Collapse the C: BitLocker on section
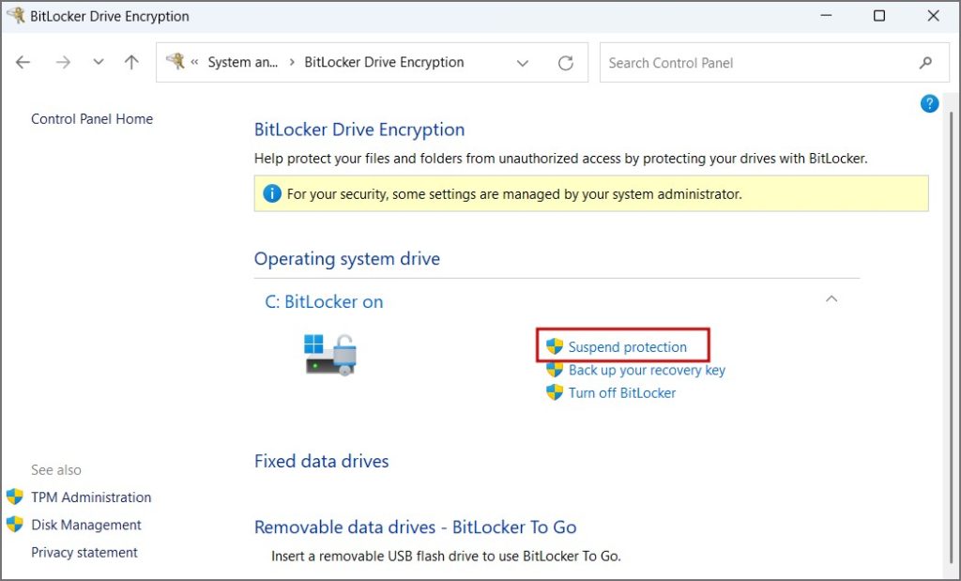Screen dimensions: 961x581 831,299
